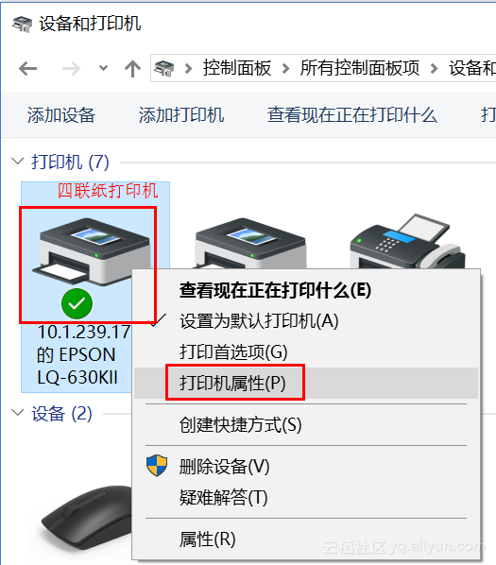Screen dimensions: 496x565
Task: Click 所有控制面板项 breadcrumb segment
Action: (x=360, y=68)
